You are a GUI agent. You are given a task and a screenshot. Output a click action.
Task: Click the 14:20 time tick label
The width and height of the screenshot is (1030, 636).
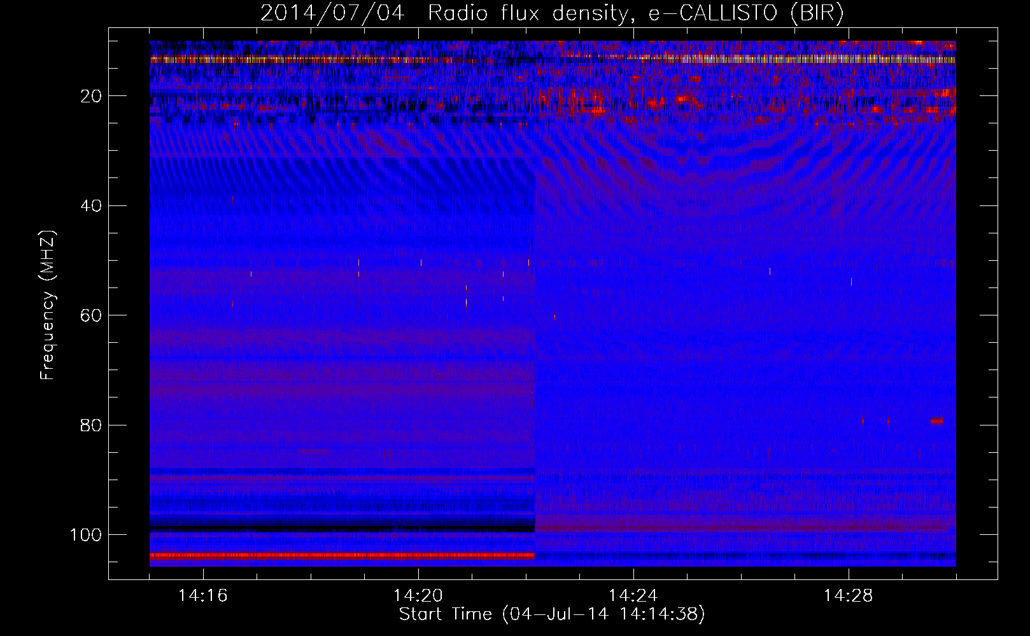click(418, 596)
